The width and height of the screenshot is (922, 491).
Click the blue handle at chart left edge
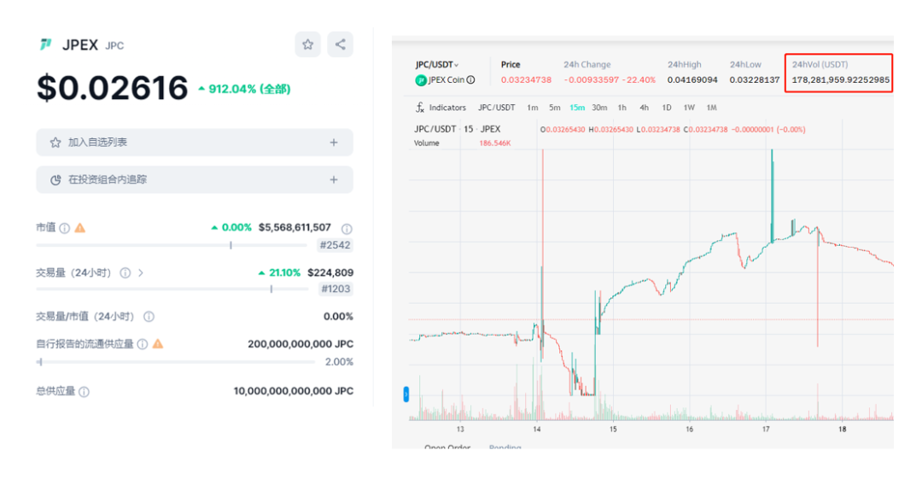[406, 395]
